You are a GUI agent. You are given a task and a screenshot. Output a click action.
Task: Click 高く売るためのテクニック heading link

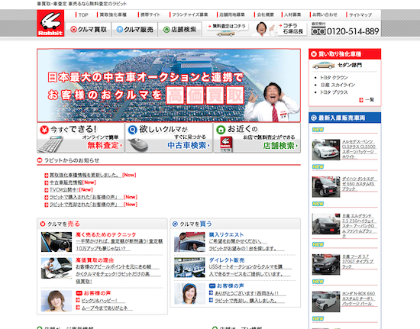[x=106, y=235]
